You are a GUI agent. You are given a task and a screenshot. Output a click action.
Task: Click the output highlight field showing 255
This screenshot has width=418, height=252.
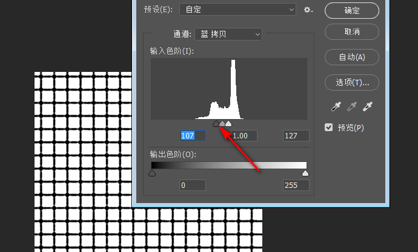point(296,186)
